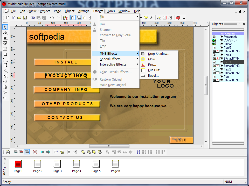The width and height of the screenshot is (249, 186).
Task: Click canvas scroll down arrow
Action: (206, 142)
